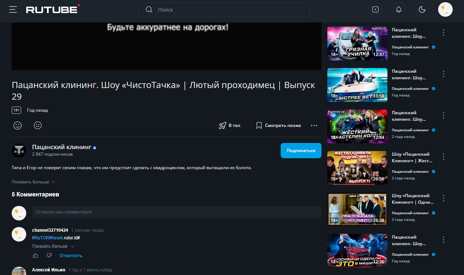Open Алексей Ильин commenter name
The image size is (464, 275).
coord(48,270)
